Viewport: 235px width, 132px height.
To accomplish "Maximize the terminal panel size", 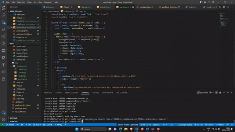I will 228,93.
